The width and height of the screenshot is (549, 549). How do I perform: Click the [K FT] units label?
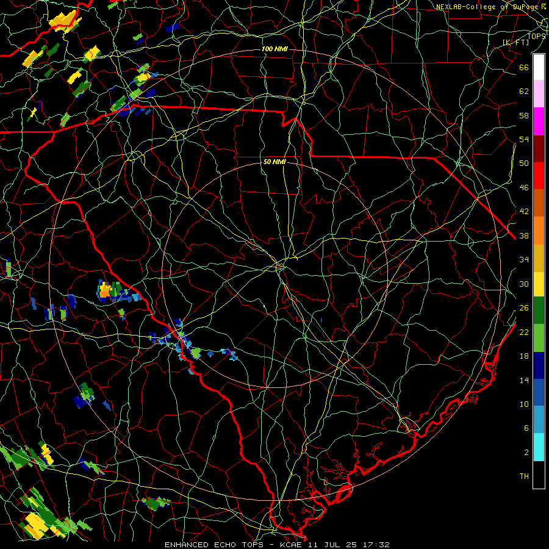[x=515, y=42]
